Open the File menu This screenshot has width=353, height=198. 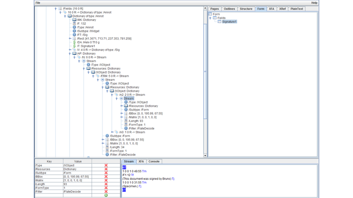[38, 3]
